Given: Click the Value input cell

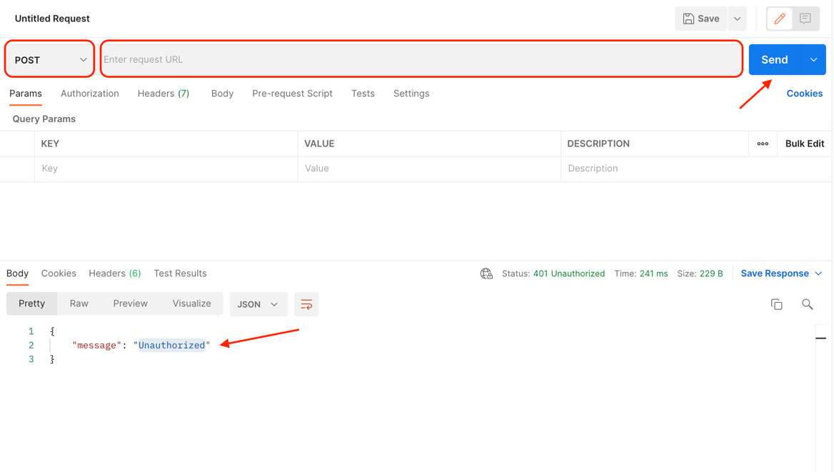Looking at the screenshot, I should pyautogui.click(x=429, y=169).
